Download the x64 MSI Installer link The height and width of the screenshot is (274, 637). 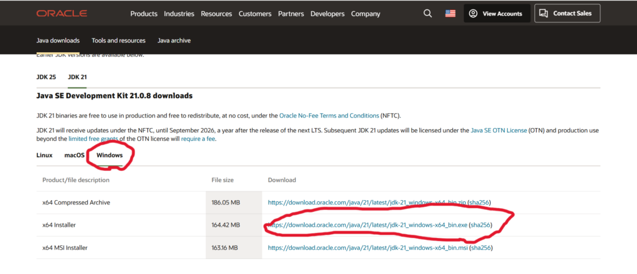[x=367, y=247]
